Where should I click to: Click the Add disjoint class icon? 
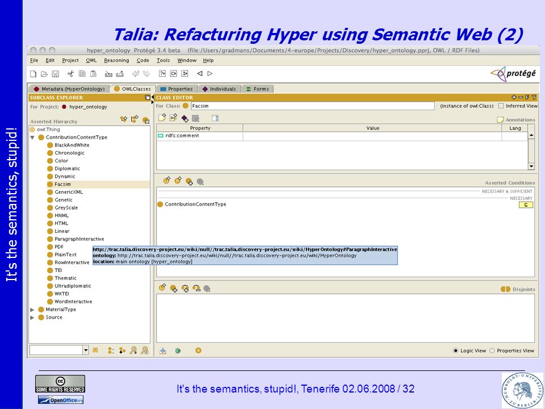pos(174,289)
